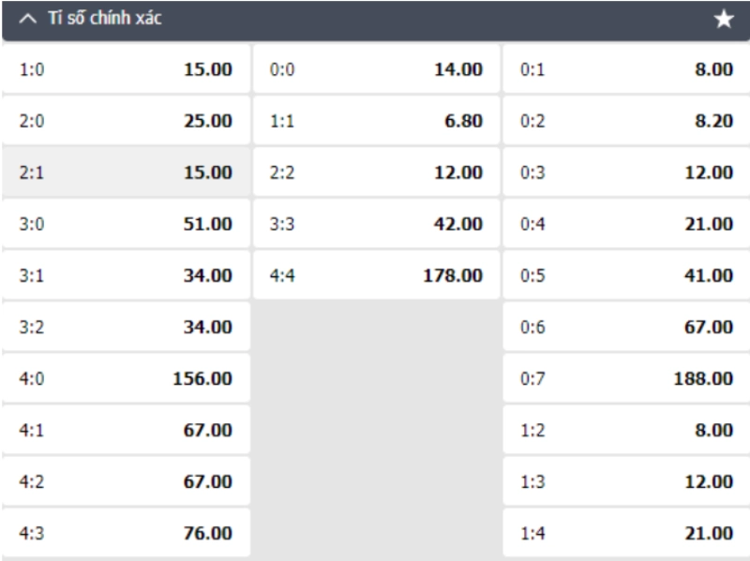Choose the 2:0 score at 25.00
750x561 pixels.
126,121
